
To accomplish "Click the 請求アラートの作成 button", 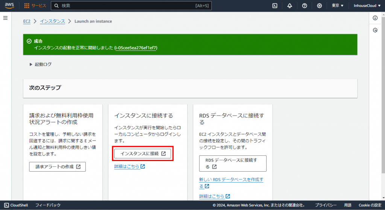I will tap(57, 167).
